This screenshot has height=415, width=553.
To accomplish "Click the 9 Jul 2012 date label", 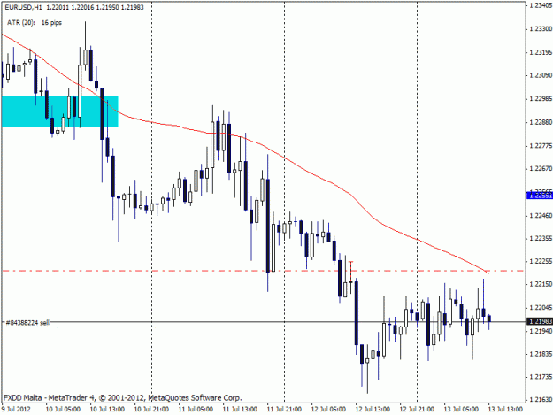I will point(16,409).
